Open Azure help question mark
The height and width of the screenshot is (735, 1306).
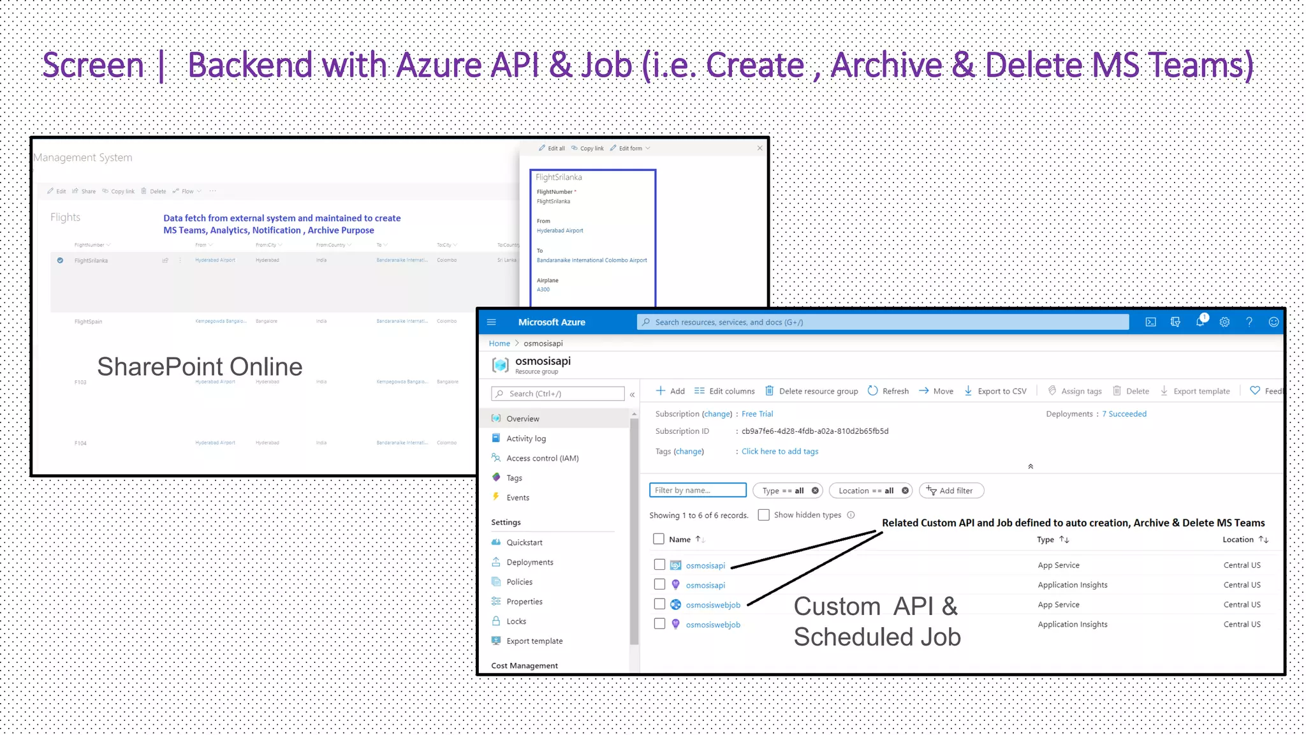[1249, 322]
